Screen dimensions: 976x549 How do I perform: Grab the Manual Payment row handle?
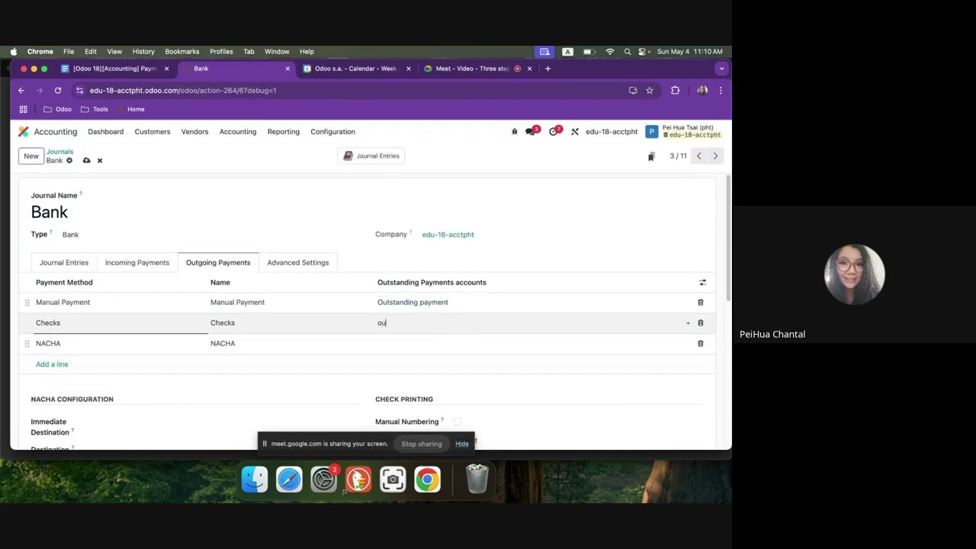27,303
